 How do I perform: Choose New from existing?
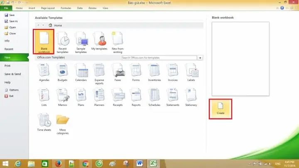(x=118, y=42)
